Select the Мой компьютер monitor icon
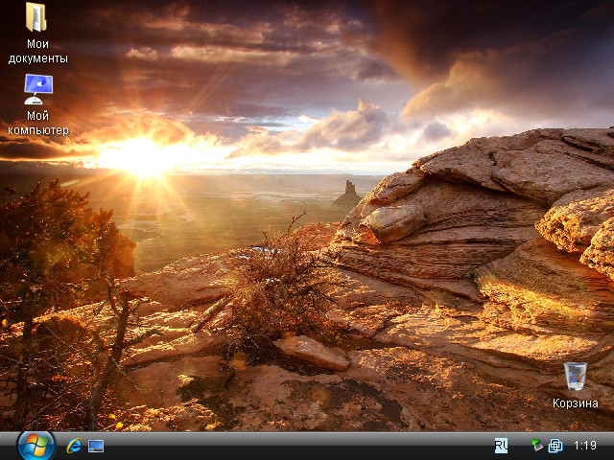The image size is (614, 460). (37, 88)
